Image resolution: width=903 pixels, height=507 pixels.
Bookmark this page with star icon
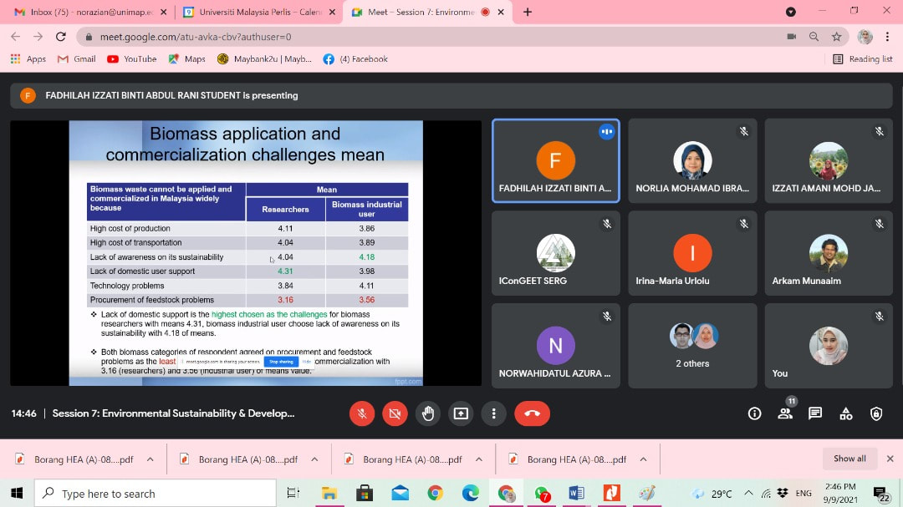pyautogui.click(x=836, y=37)
